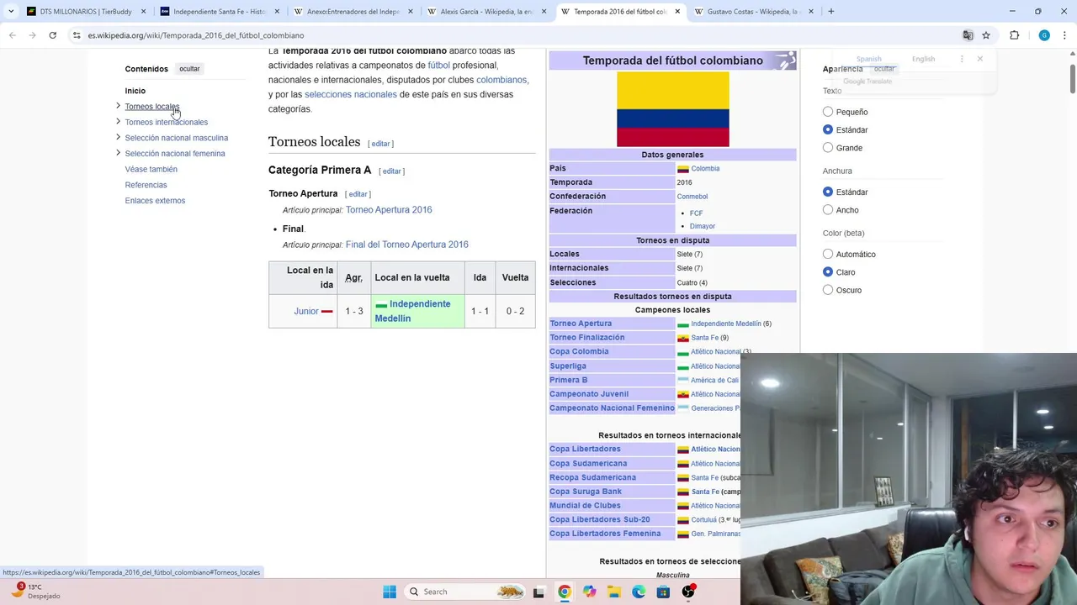Open the Chrome three-dot menu
Screen dimensions: 1077x605
click(1064, 35)
